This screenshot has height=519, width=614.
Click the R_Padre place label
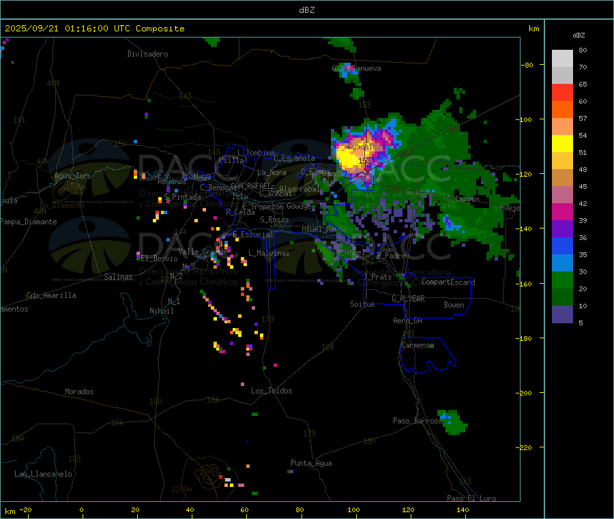pos(391,256)
